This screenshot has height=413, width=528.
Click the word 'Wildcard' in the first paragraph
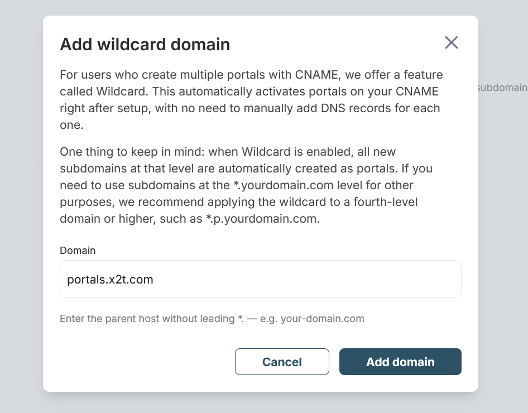click(x=121, y=92)
